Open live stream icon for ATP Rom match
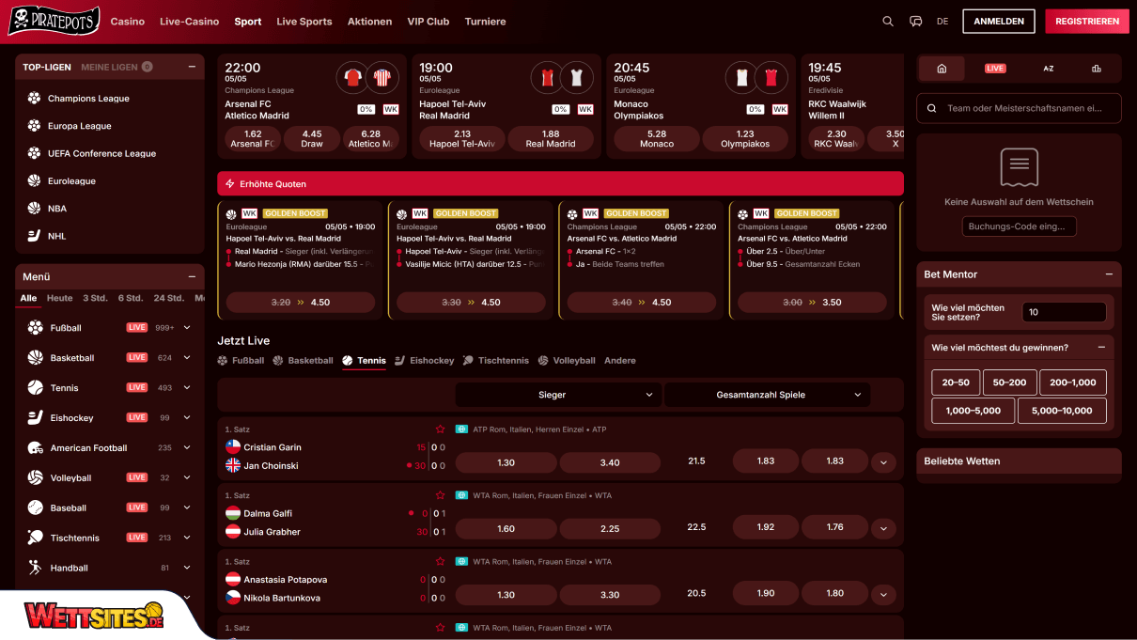 pos(461,429)
